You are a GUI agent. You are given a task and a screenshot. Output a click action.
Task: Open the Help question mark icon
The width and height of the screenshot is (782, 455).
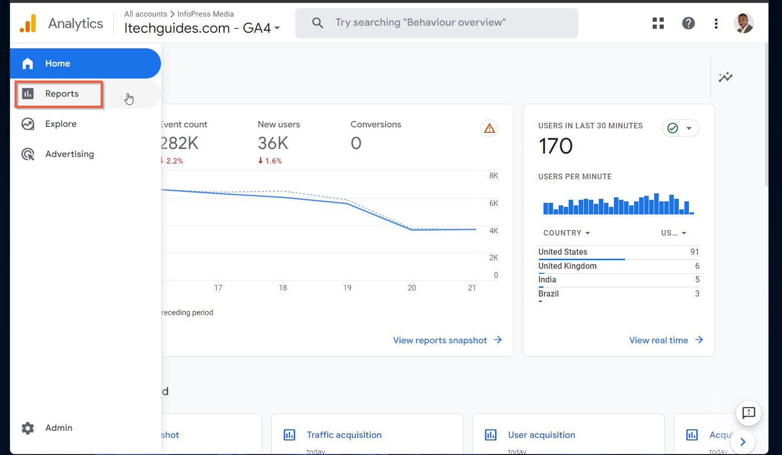(688, 23)
